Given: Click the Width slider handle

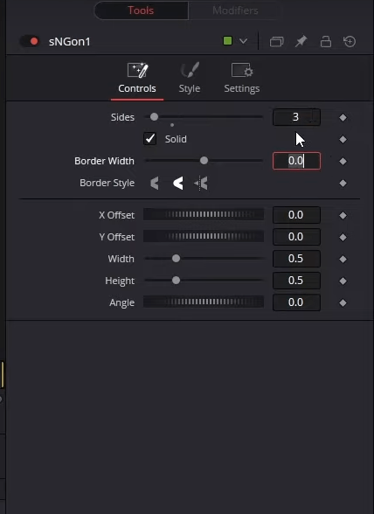Looking at the screenshot, I should [176, 259].
